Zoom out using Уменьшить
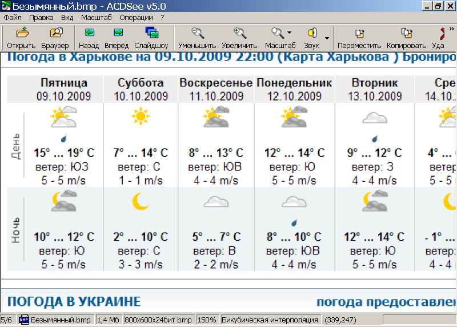This screenshot has width=457, height=327. tap(197, 38)
